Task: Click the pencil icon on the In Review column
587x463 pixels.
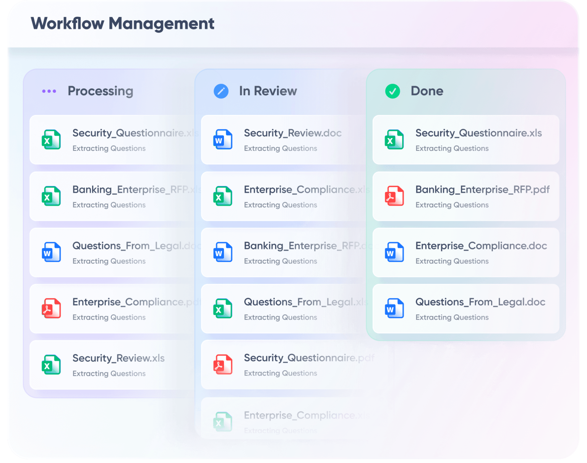Action: point(221,91)
